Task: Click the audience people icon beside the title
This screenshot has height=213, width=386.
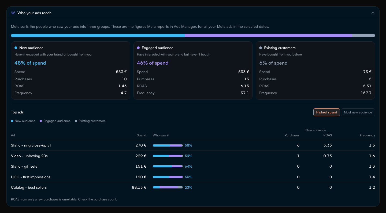Action: [13, 13]
